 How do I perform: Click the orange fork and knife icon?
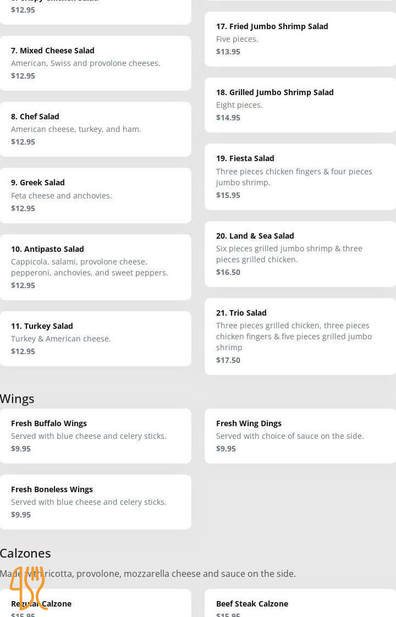[x=28, y=588]
